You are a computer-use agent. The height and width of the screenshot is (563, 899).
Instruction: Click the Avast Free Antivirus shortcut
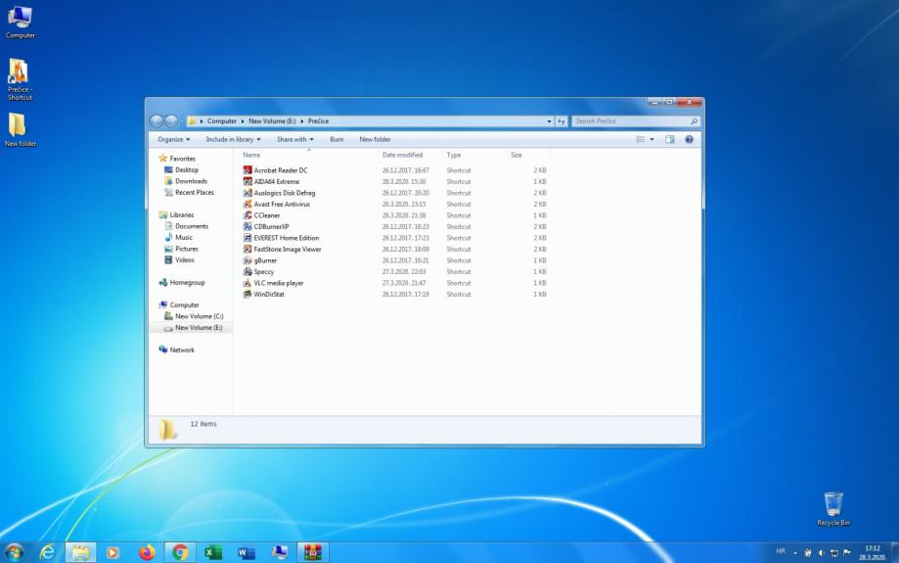pyautogui.click(x=281, y=204)
